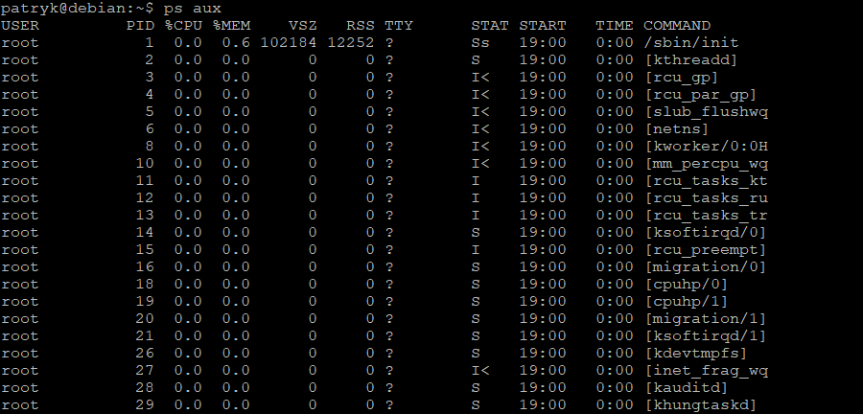
Task: Select the PID column header
Action: (140, 25)
